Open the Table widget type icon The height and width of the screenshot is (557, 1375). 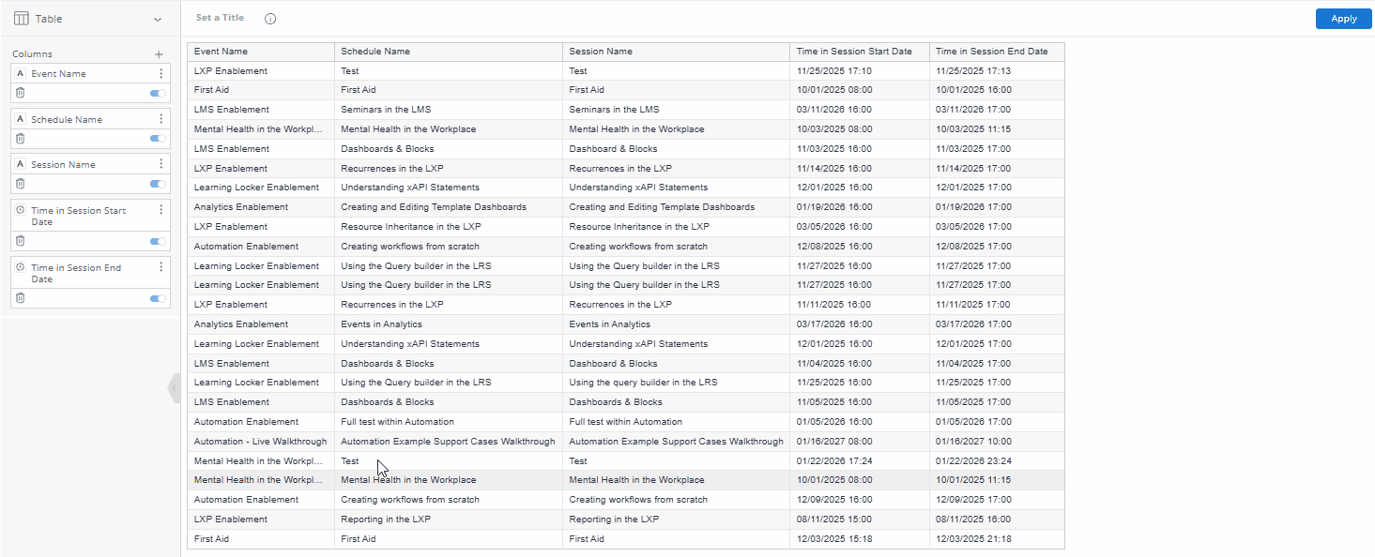click(20, 18)
